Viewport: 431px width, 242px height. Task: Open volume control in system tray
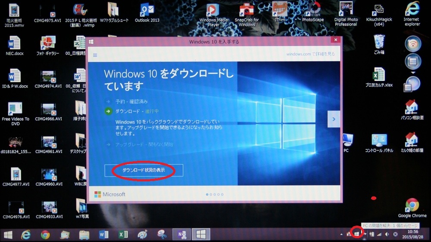click(x=387, y=234)
